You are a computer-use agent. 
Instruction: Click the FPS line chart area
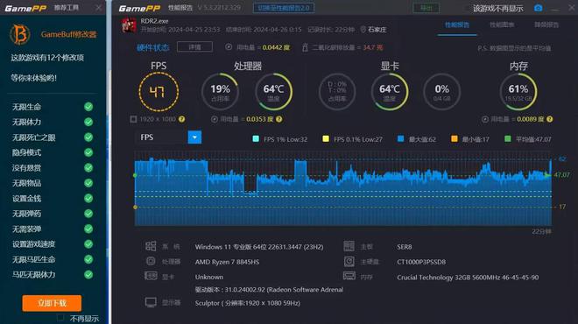[343, 189]
